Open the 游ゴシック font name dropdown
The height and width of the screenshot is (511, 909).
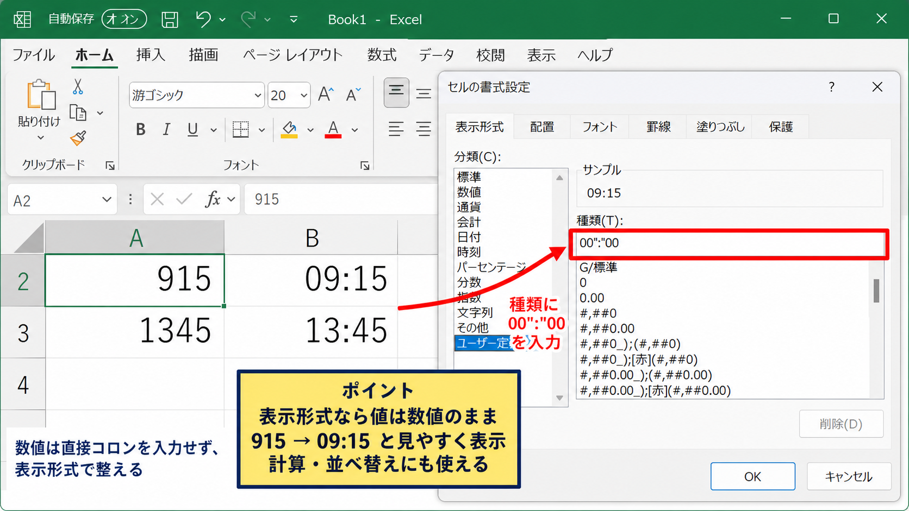258,96
